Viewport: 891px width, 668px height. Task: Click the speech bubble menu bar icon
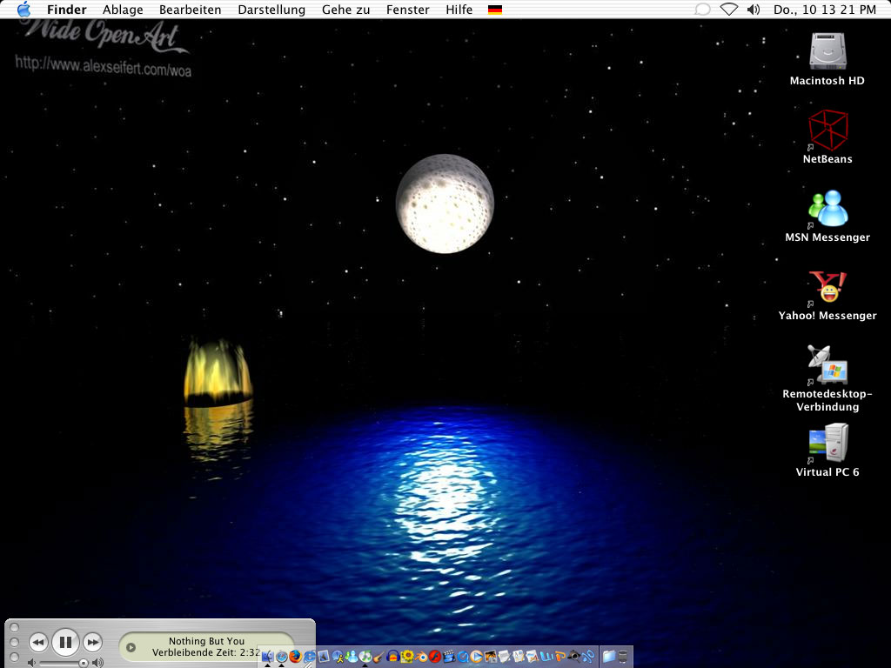coord(703,10)
